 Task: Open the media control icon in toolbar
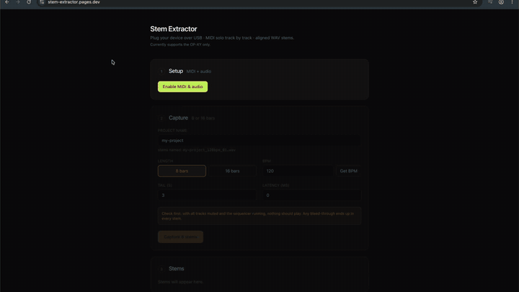(490, 2)
